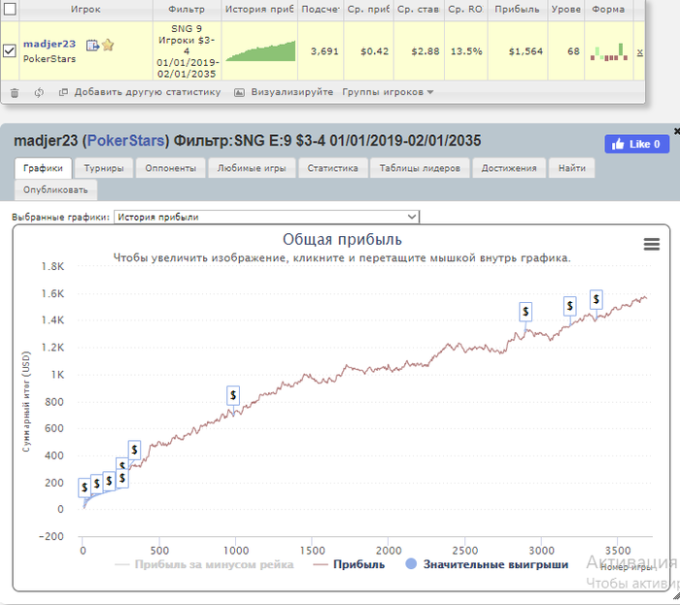680x605 pixels.
Task: Open the Опубликовать tab
Action: [x=55, y=190]
